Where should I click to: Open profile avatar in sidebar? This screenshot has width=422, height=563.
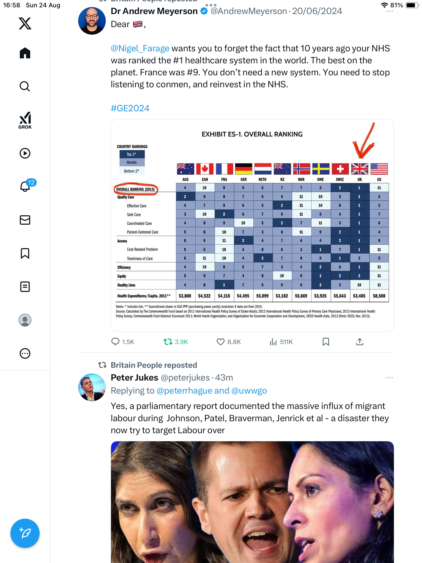point(25,320)
